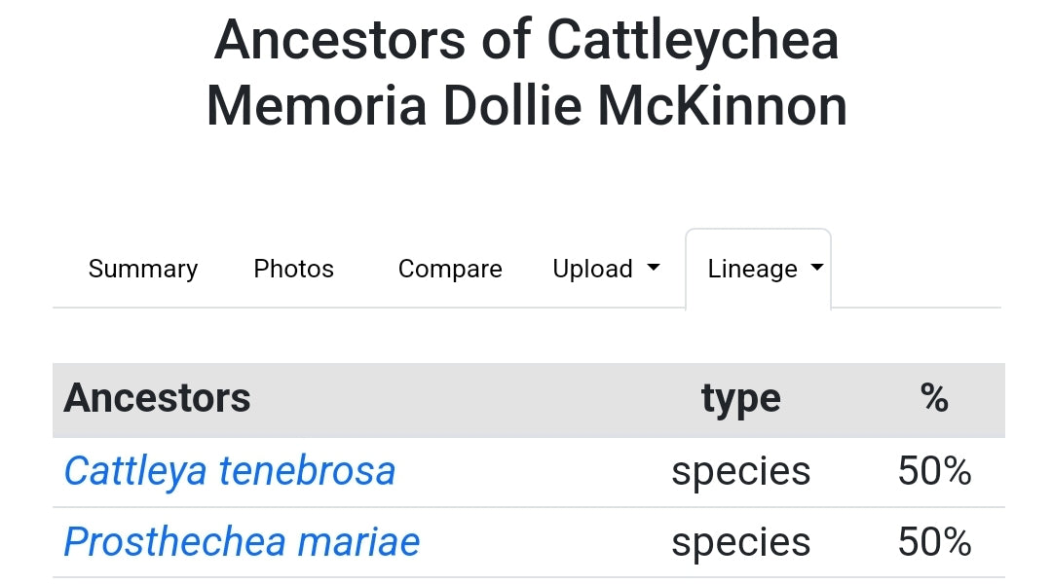Click the 'Memoria Dollie McKinnon' heading line

pyautogui.click(x=526, y=107)
